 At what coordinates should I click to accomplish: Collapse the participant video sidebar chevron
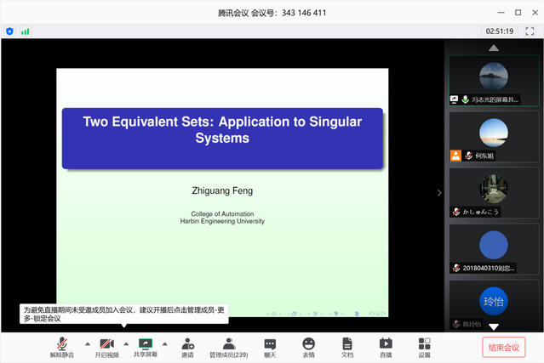[439, 193]
